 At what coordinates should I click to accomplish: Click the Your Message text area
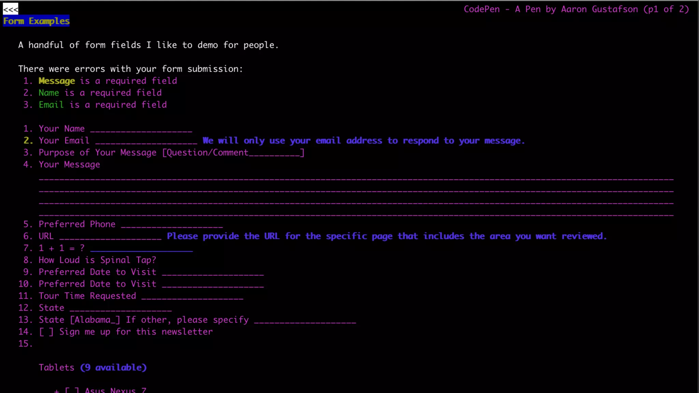[356, 196]
